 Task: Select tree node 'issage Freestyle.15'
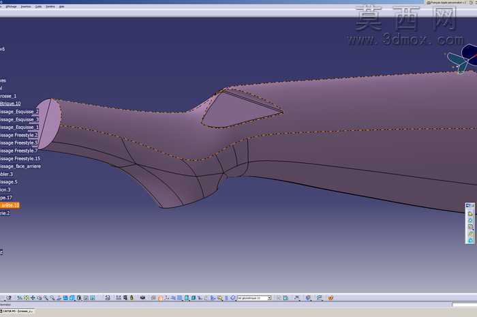coord(20,158)
